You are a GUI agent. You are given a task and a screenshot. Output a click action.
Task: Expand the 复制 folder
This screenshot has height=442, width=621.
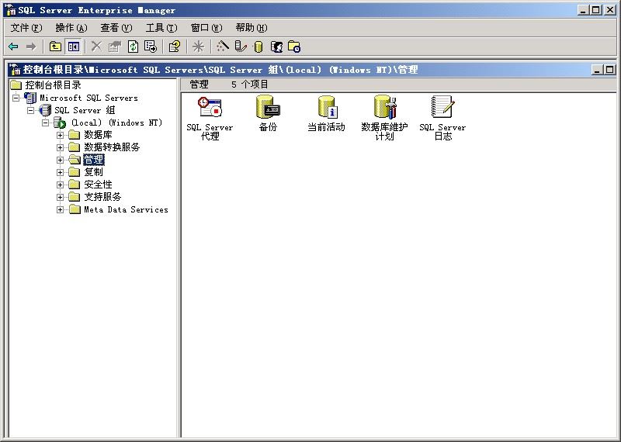60,172
